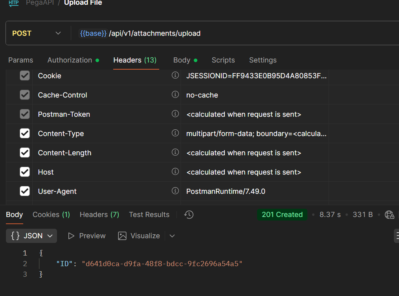Disable the User-Agent header checkbox
The height and width of the screenshot is (296, 399).
pyautogui.click(x=25, y=191)
